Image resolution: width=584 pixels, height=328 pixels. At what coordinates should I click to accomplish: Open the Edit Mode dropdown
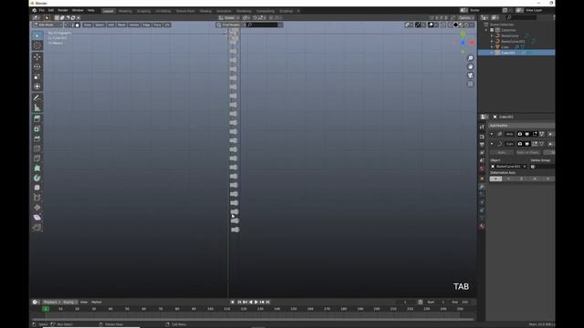[47, 25]
